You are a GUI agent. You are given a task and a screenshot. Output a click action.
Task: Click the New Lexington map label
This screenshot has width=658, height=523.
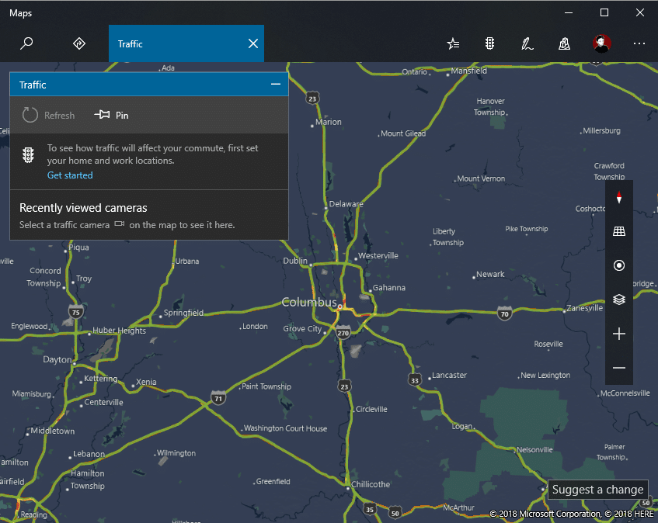[545, 375]
